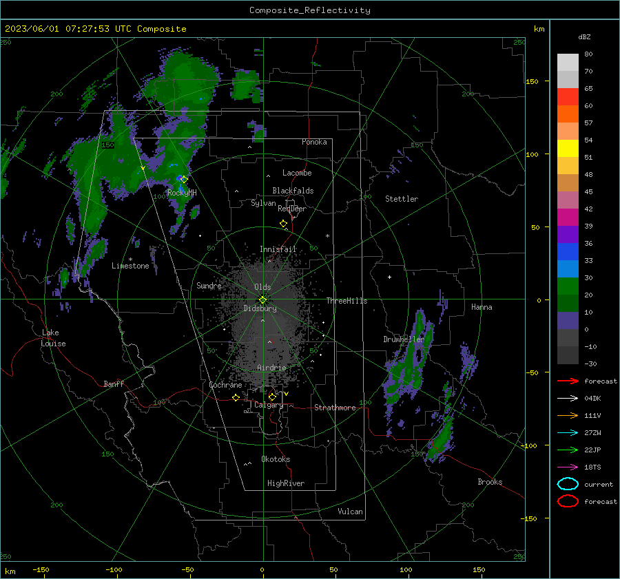620x579 pixels.
Task: Click the Sylvan label on map
Action: pos(263,203)
